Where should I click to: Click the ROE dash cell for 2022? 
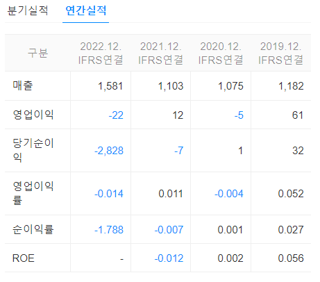121,259
